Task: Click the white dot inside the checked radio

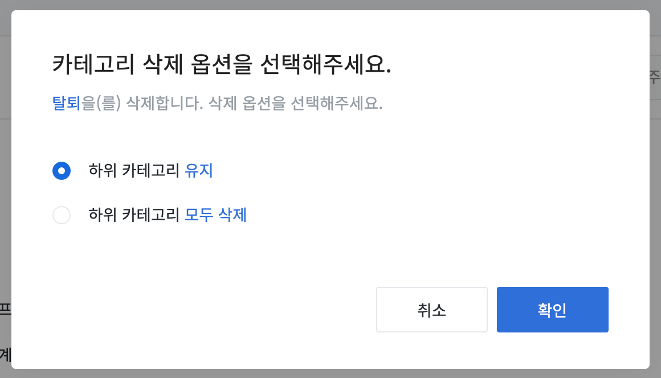Action: coord(62,171)
